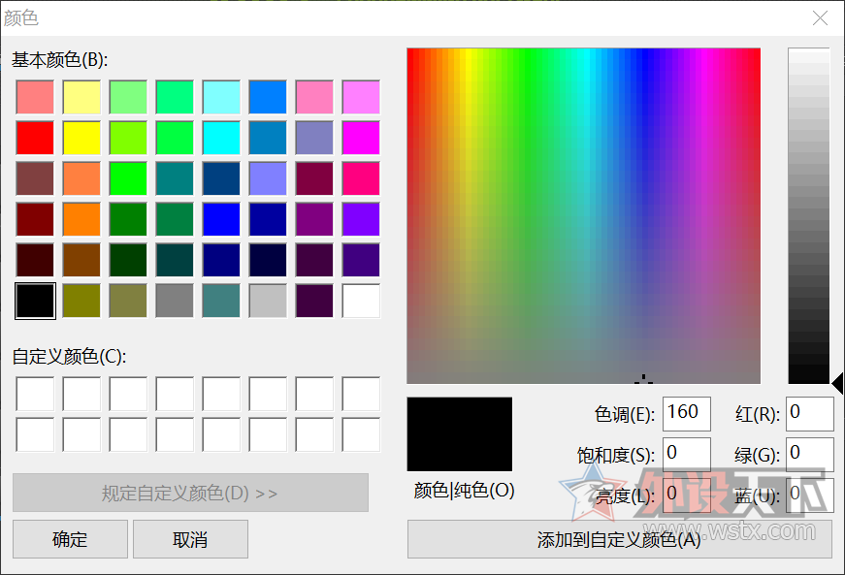Image resolution: width=845 pixels, height=575 pixels.
Task: Click the 规定自定义颜色(D) button
Action: pyautogui.click(x=190, y=494)
